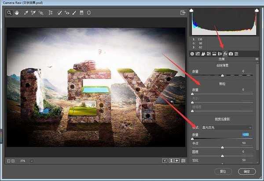Select the Hand tool
The image size is (264, 181).
[x=17, y=13]
